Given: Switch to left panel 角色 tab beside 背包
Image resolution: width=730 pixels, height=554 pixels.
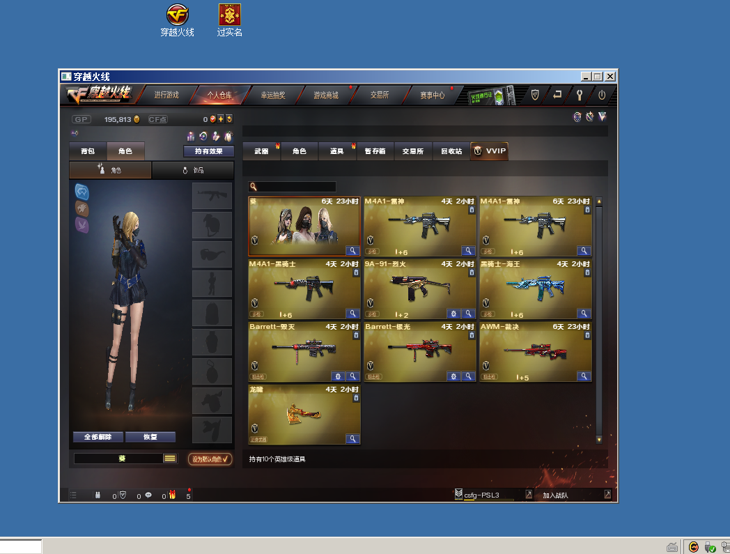Looking at the screenshot, I should tap(125, 151).
